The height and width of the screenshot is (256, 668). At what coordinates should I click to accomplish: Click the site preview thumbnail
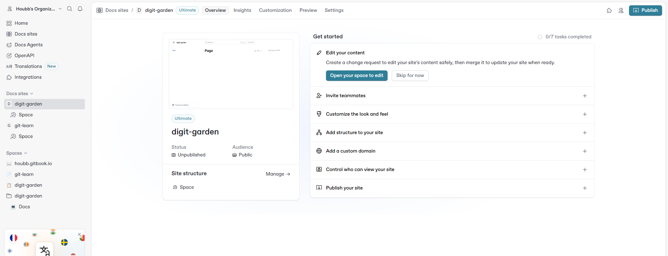231,74
